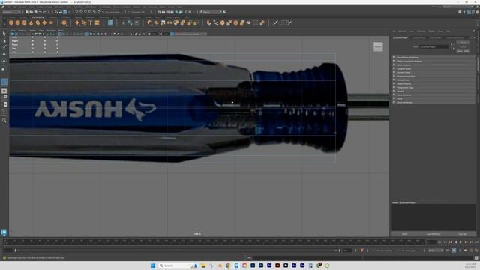
Task: Expand the Tessellation Attributes section
Action: 433,57
